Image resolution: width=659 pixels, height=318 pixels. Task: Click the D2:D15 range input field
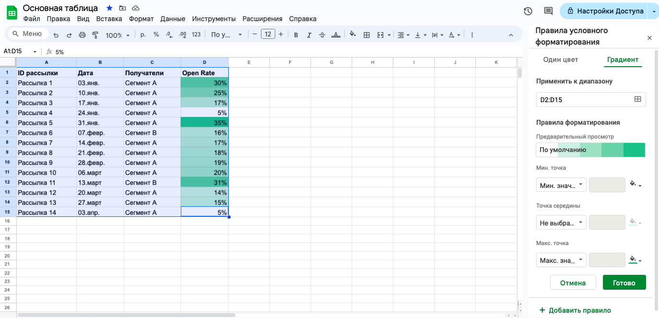click(591, 99)
